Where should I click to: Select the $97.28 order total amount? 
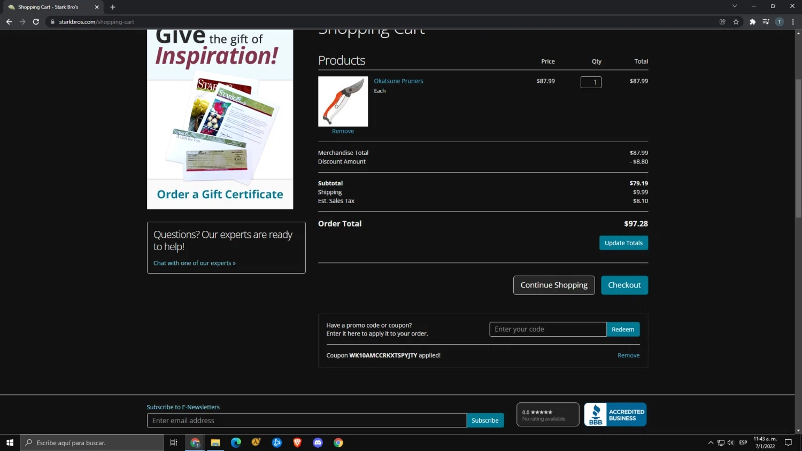point(636,224)
